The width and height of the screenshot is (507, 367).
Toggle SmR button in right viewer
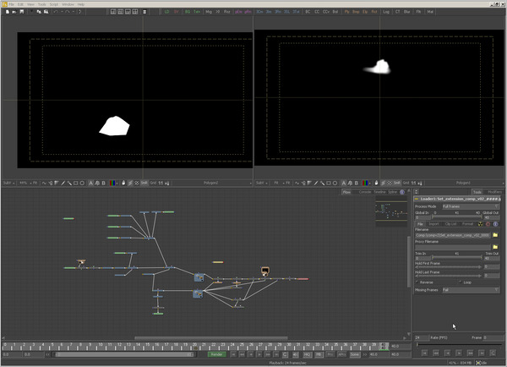click(397, 183)
